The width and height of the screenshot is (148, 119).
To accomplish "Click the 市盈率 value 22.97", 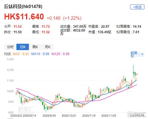I will point(105,27).
